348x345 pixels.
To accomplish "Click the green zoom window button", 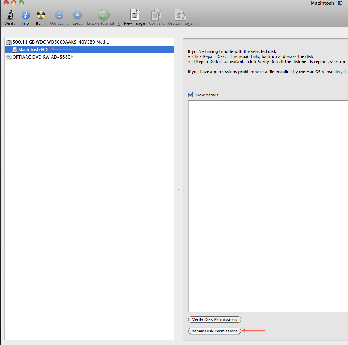I will pyautogui.click(x=21, y=3).
